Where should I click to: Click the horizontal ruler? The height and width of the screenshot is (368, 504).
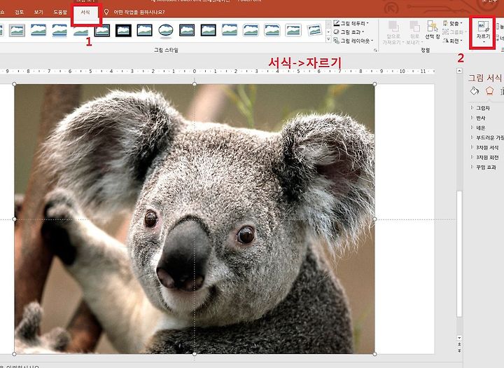coord(217,71)
